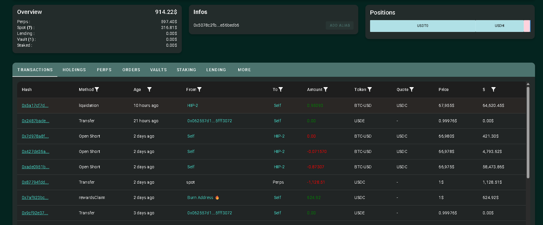Open the Perps tab
Screen dimensions: 543x225
[104, 70]
